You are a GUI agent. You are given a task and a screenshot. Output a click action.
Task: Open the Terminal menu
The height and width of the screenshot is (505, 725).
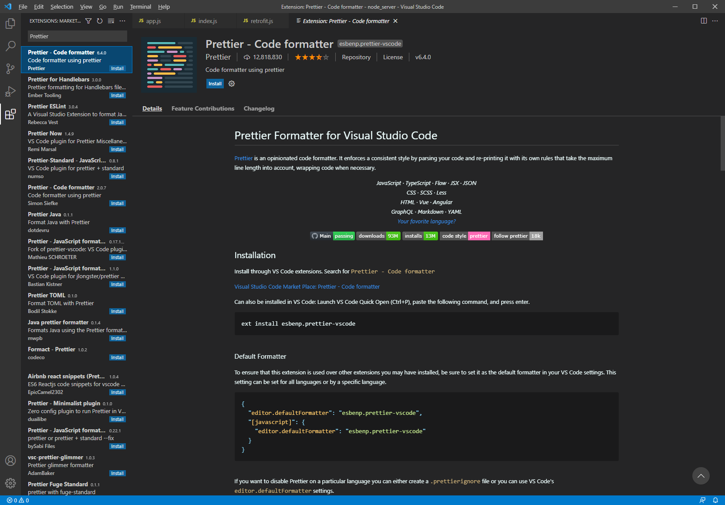141,7
